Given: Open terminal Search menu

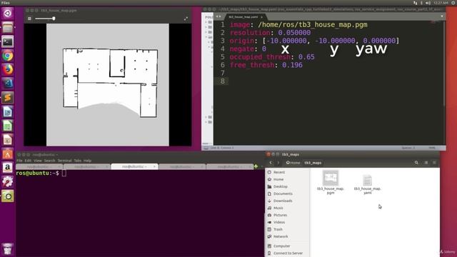Looking at the screenshot, I should pyautogui.click(x=49, y=161).
